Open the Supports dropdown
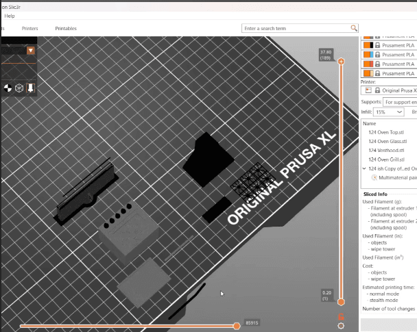The width and height of the screenshot is (417, 332). [400, 102]
